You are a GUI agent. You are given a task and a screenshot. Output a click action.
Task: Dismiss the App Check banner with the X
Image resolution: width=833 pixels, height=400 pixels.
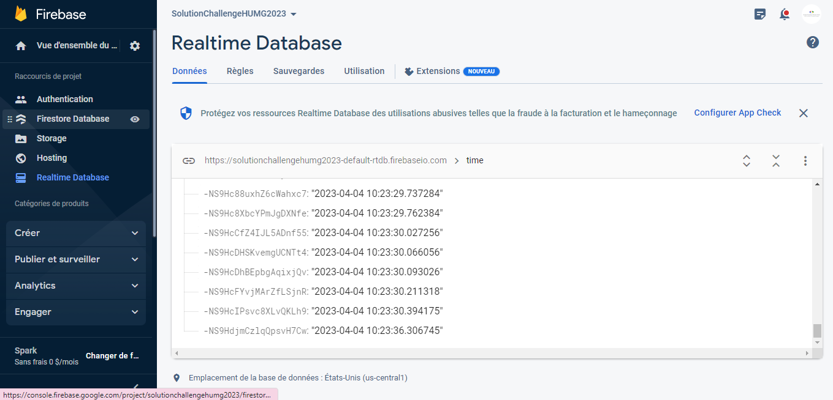click(803, 113)
